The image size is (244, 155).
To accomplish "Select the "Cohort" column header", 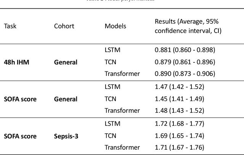I will tap(64, 26).
